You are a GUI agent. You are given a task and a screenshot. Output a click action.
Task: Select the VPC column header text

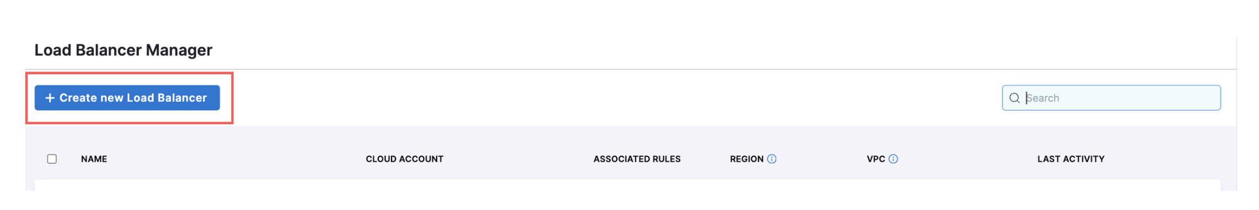(x=876, y=159)
